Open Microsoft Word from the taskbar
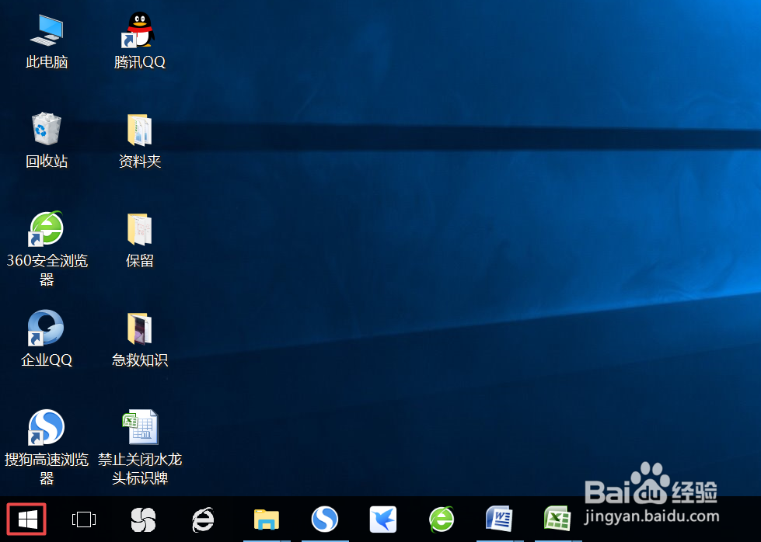Image resolution: width=761 pixels, height=542 pixels. (499, 518)
